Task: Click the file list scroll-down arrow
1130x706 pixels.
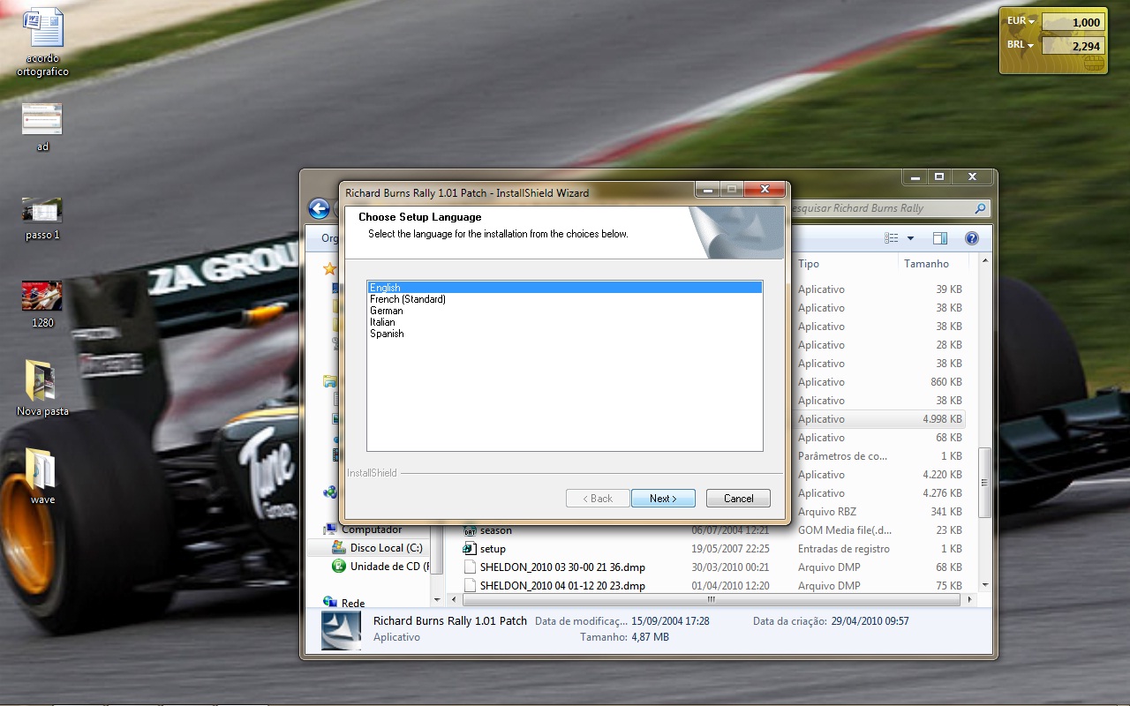Action: (x=985, y=585)
